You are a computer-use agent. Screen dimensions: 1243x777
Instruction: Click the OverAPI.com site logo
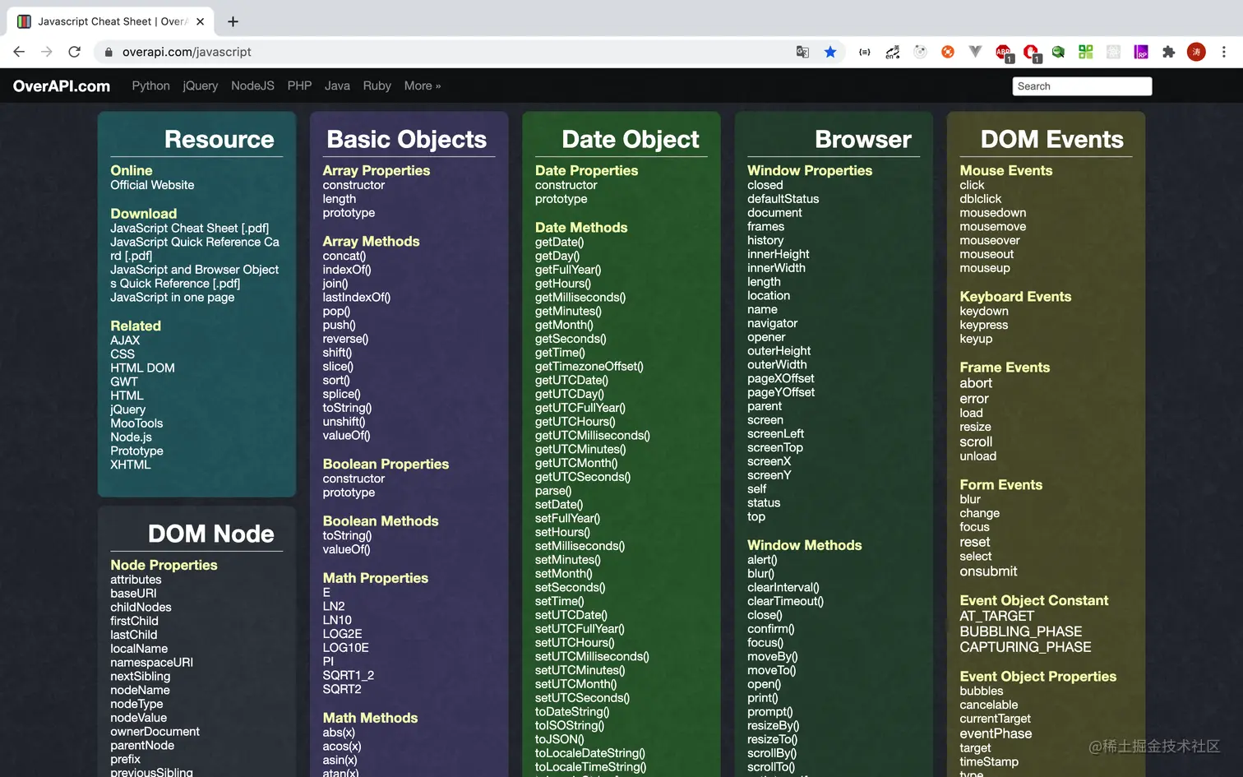[x=62, y=86]
